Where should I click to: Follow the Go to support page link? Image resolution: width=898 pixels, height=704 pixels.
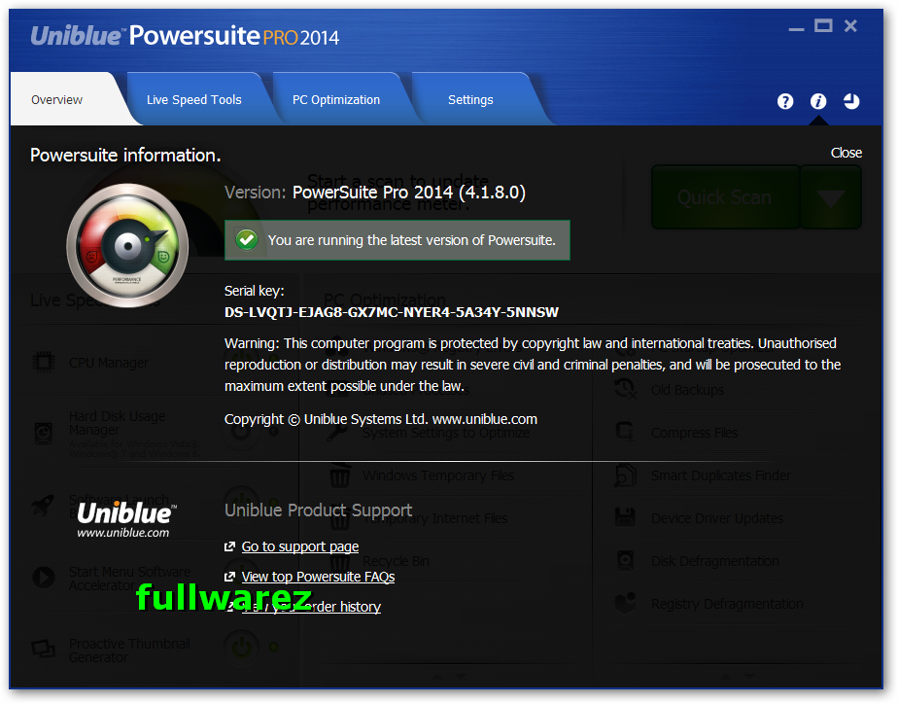300,546
